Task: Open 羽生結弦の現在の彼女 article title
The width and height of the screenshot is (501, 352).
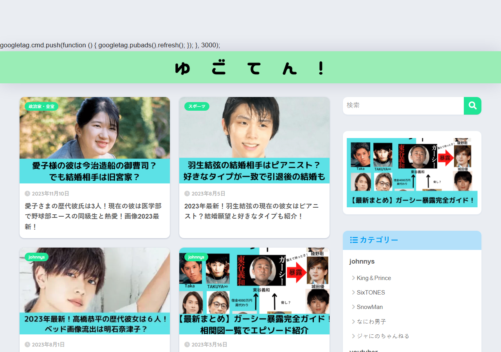Action: tap(252, 211)
